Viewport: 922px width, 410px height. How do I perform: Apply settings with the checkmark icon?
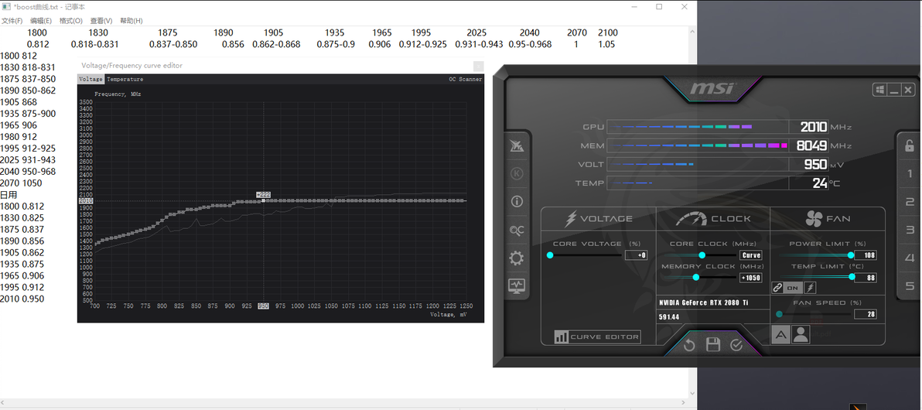tap(736, 345)
